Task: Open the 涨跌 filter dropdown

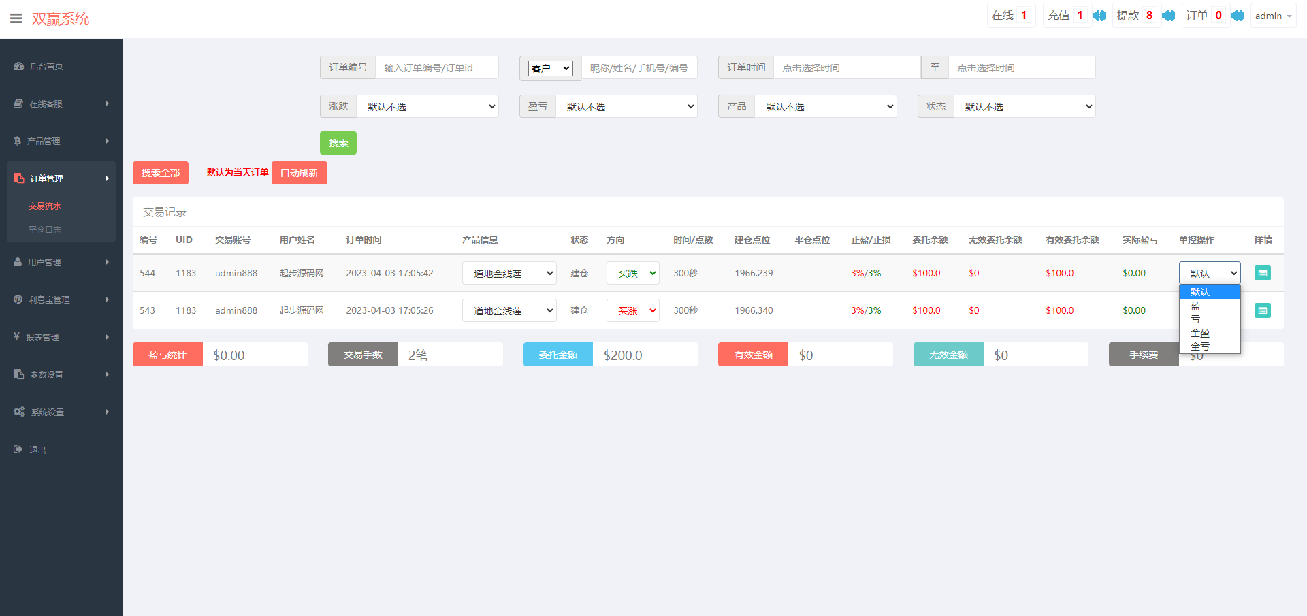Action: click(427, 107)
